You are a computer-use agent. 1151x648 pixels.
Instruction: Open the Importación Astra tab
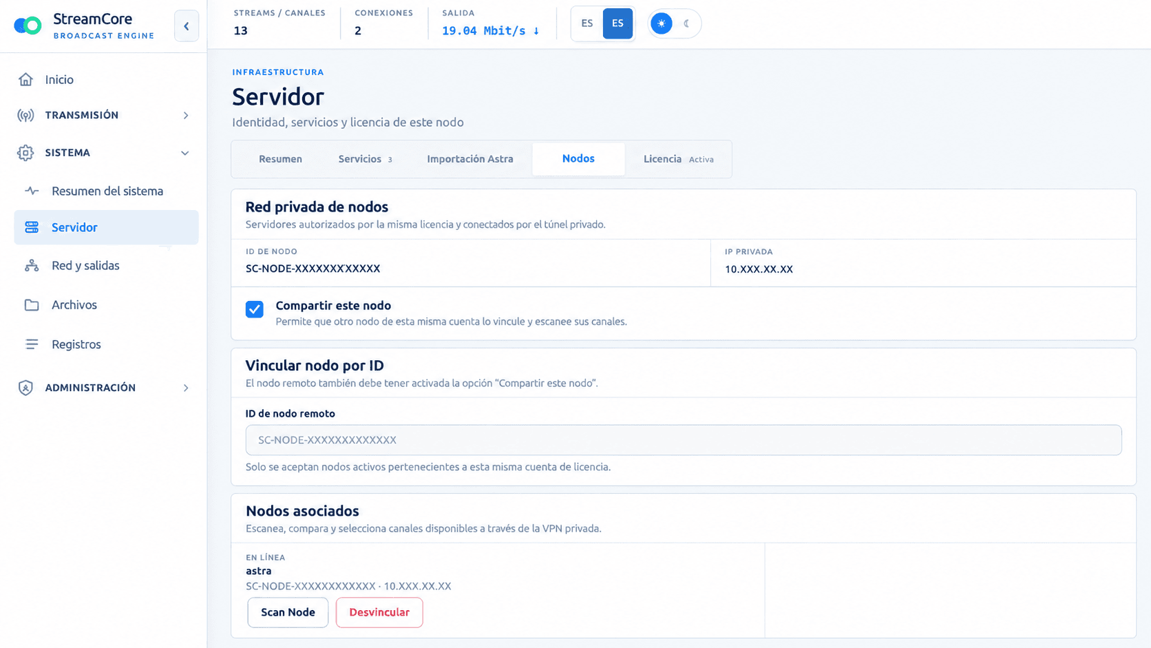tap(470, 159)
